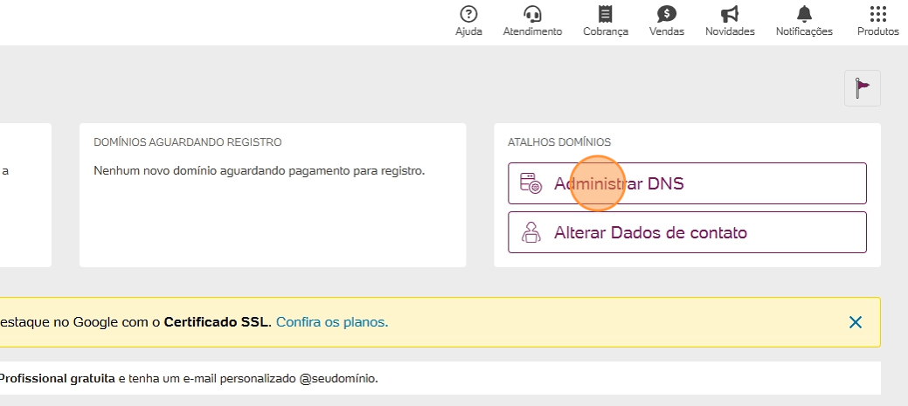
Task: Click the server icon beside Administrar DNS
Action: pyautogui.click(x=530, y=183)
